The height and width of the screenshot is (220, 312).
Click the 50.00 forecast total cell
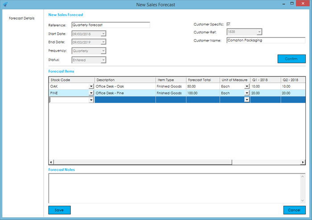tap(203, 86)
